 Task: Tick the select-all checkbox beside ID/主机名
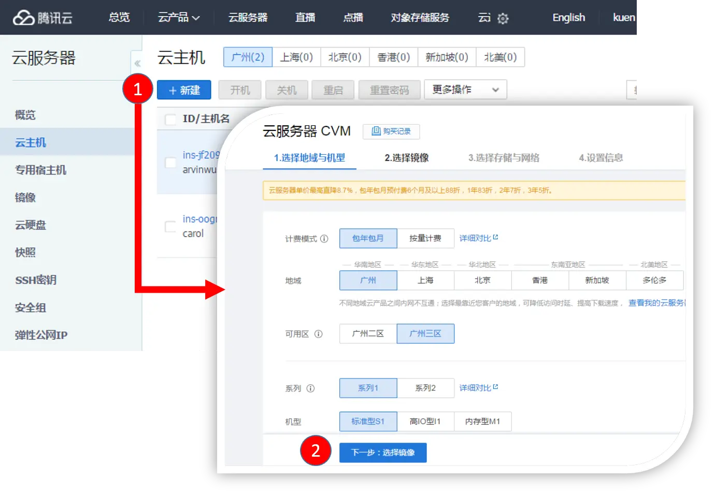pos(170,119)
